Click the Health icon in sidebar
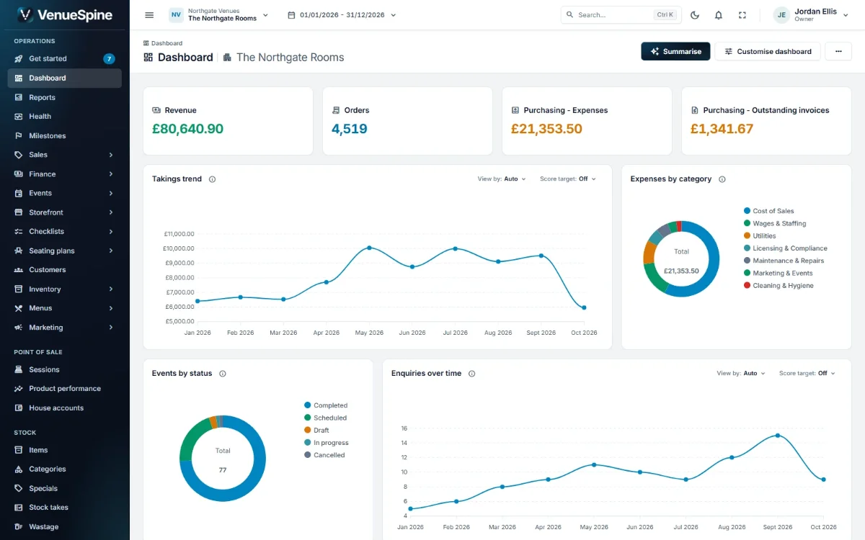Image resolution: width=865 pixels, height=540 pixels. coord(19,117)
